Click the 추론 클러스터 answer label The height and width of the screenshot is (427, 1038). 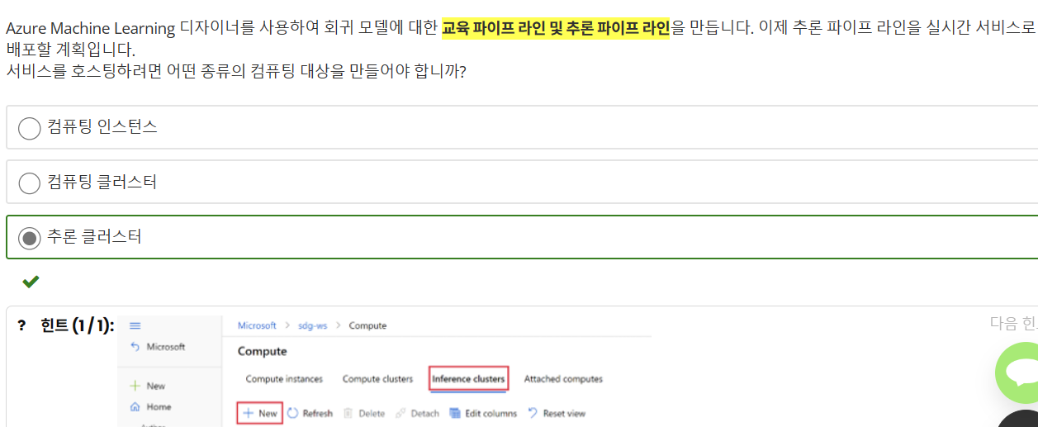[x=95, y=237]
